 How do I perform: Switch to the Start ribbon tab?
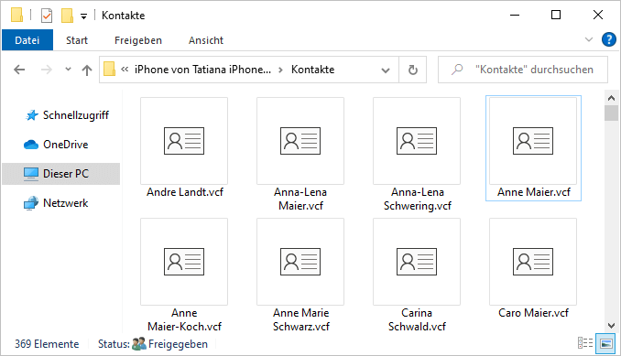[x=77, y=40]
